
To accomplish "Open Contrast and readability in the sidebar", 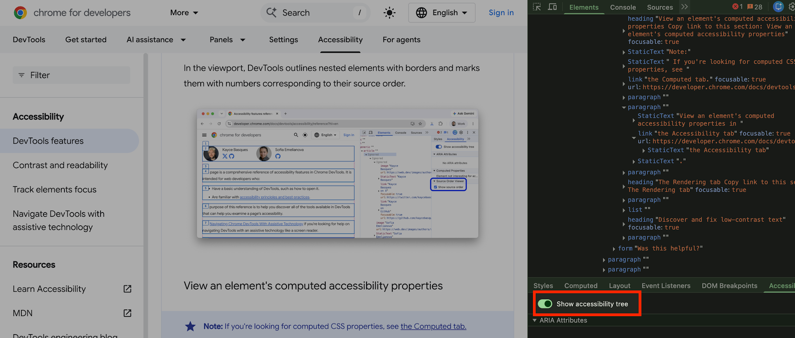I will coord(60,165).
